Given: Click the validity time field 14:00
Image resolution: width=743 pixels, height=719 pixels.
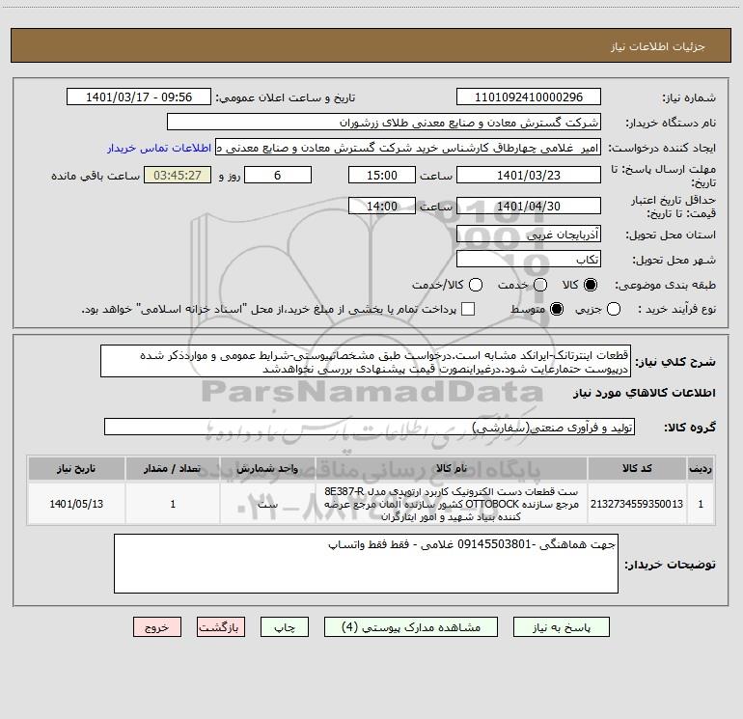Looking at the screenshot, I should [x=382, y=206].
